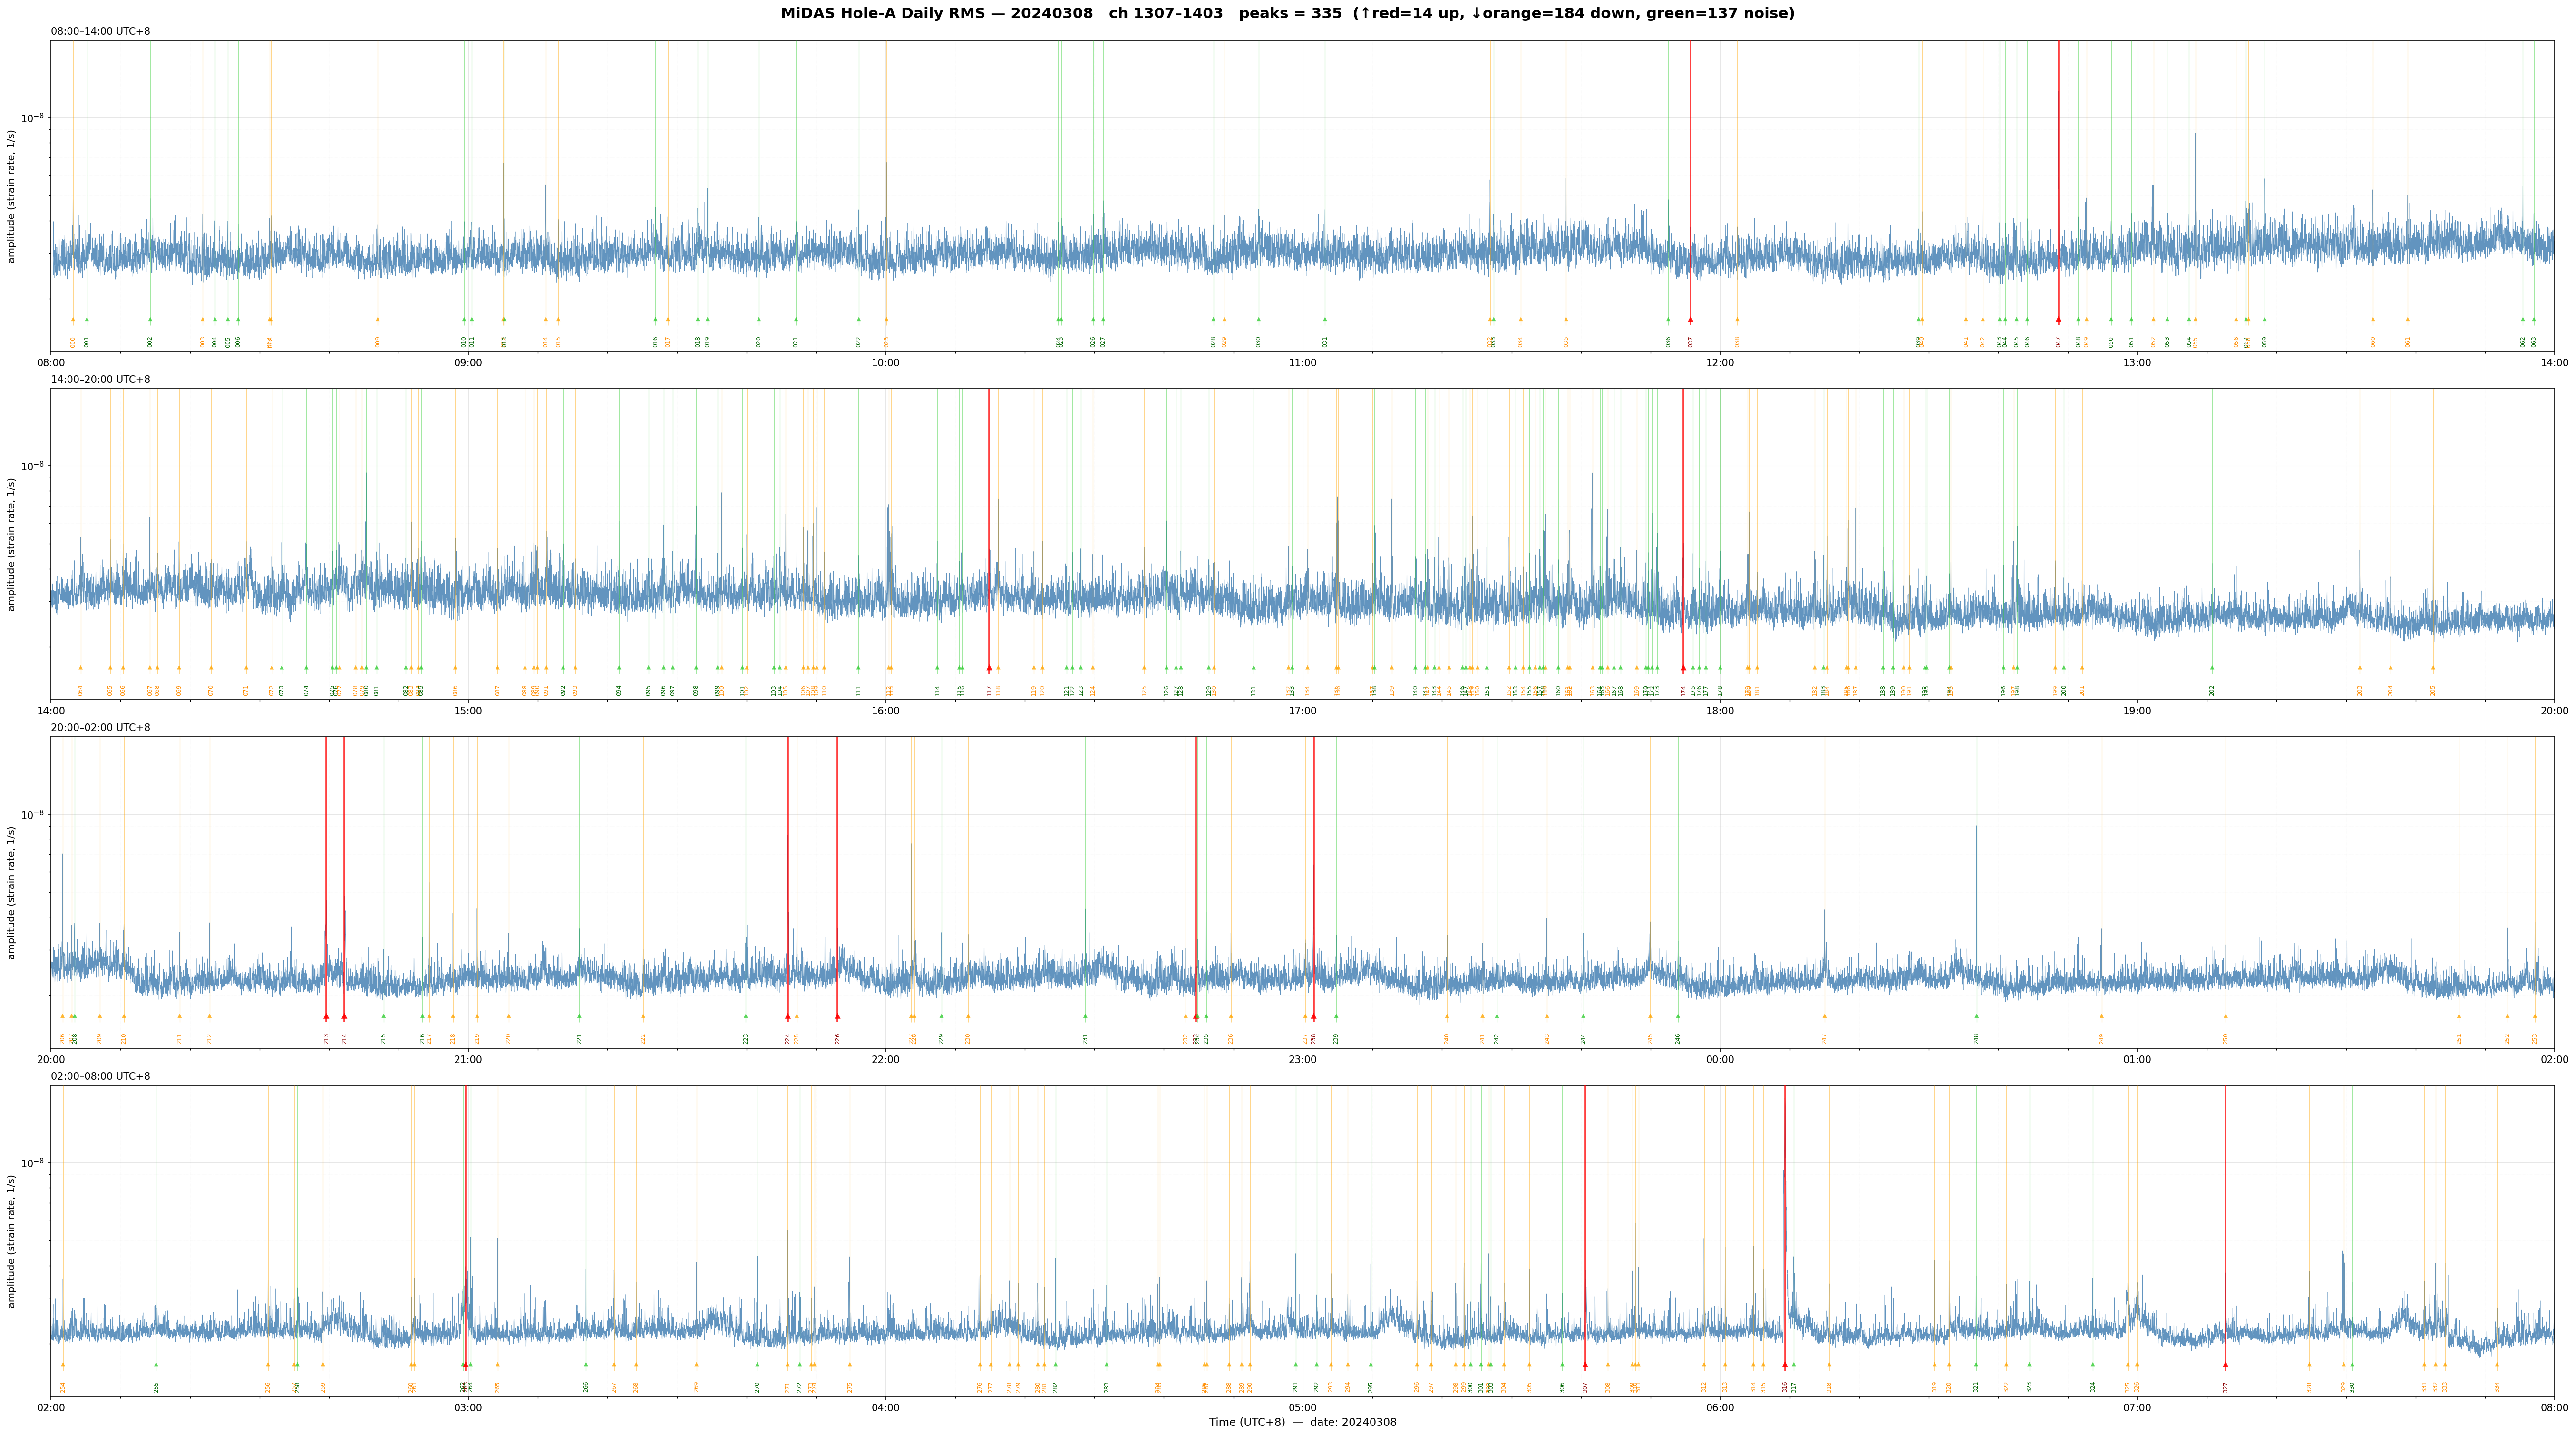Screen dimensions: 2576x1435
Task: Pick the red peak marker labeled 213
Action: coord(326,1016)
